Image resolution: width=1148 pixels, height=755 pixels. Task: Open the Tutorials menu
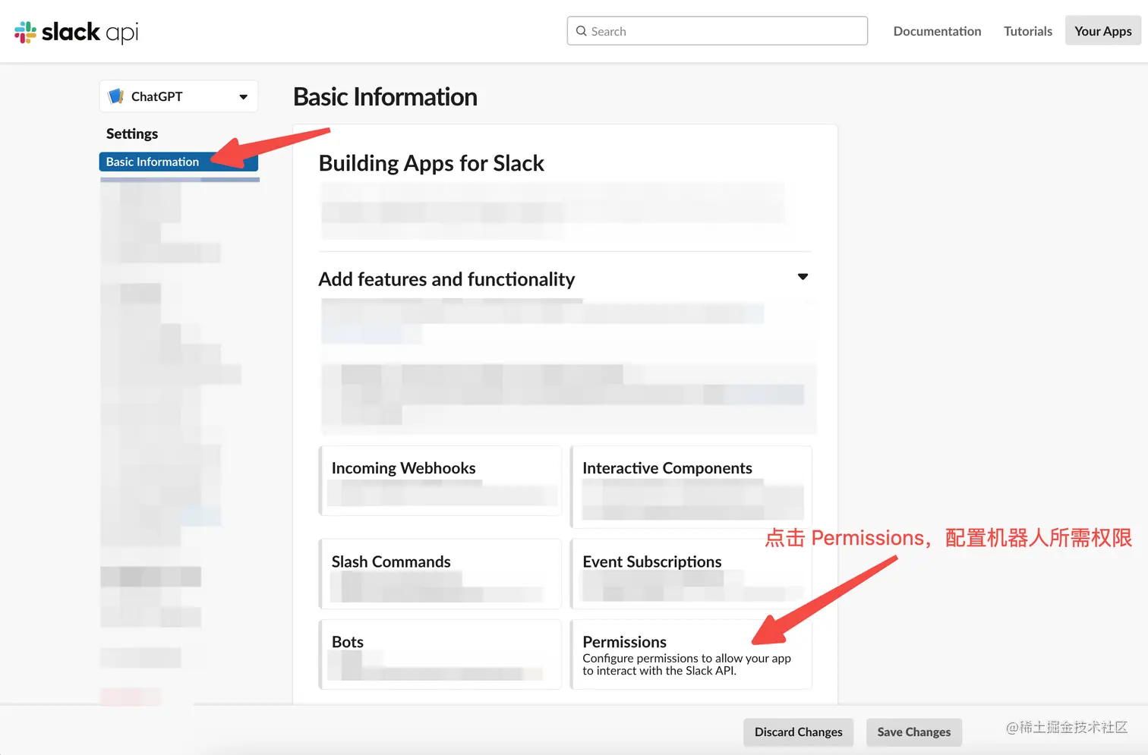(1028, 31)
